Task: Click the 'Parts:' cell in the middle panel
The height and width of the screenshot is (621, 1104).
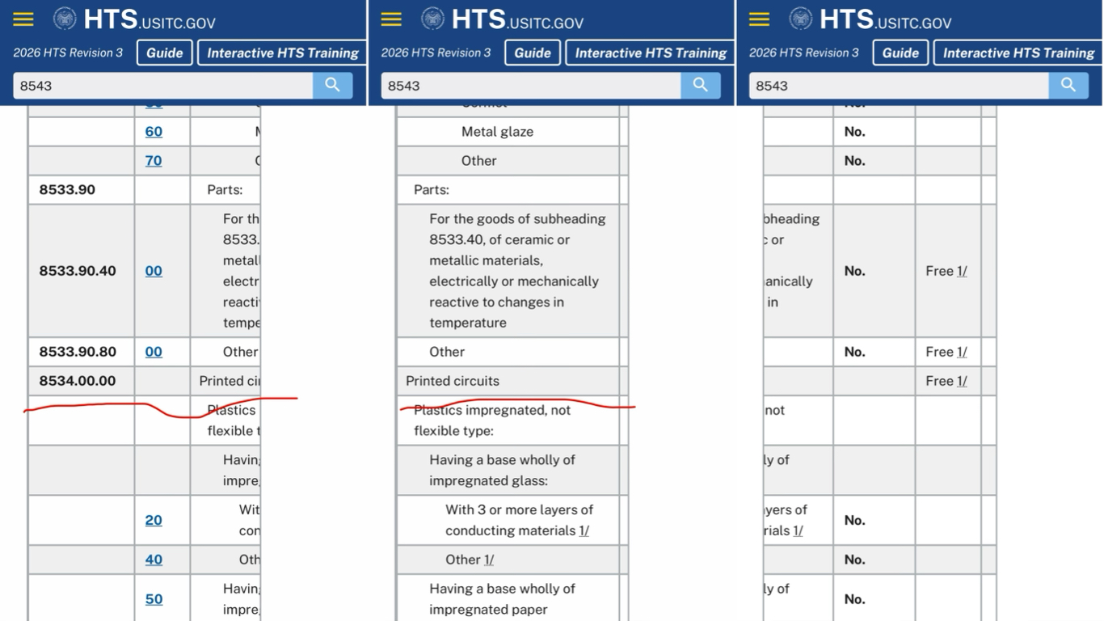Action: point(508,190)
